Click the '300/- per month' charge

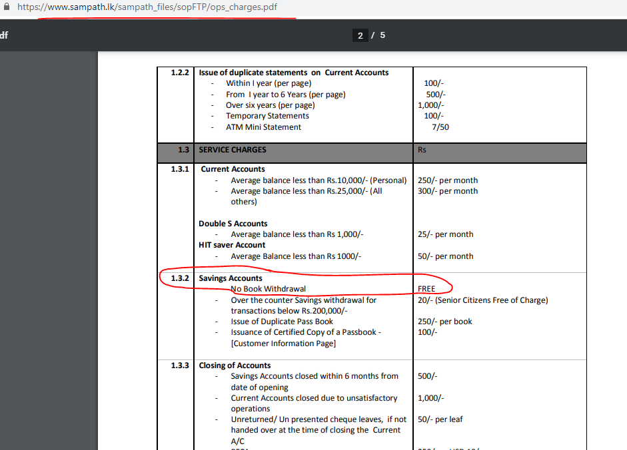tap(448, 191)
